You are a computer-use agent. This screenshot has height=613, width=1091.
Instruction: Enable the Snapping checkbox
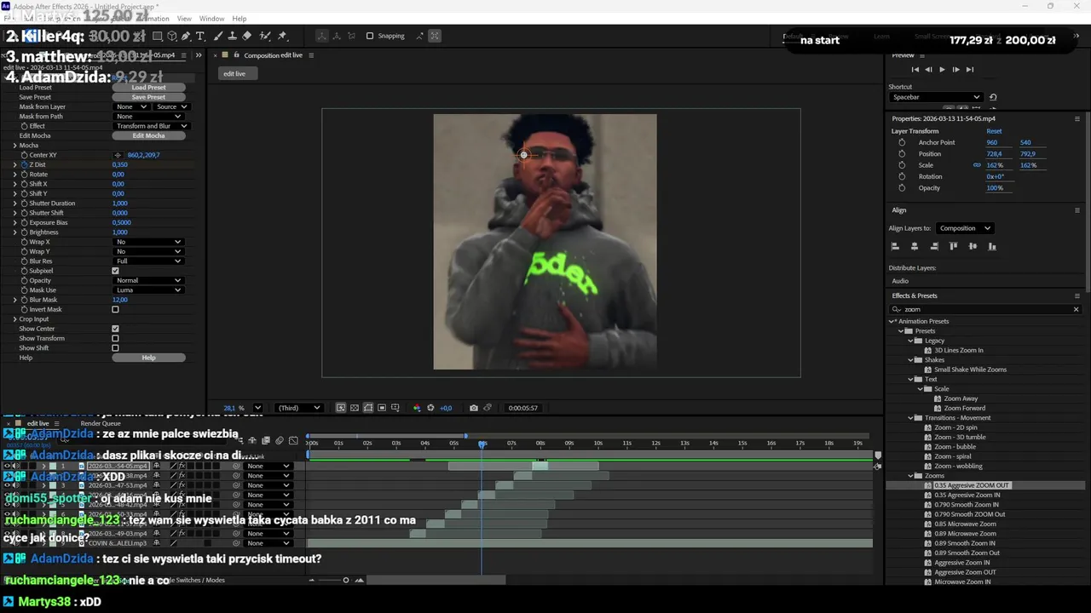(370, 36)
